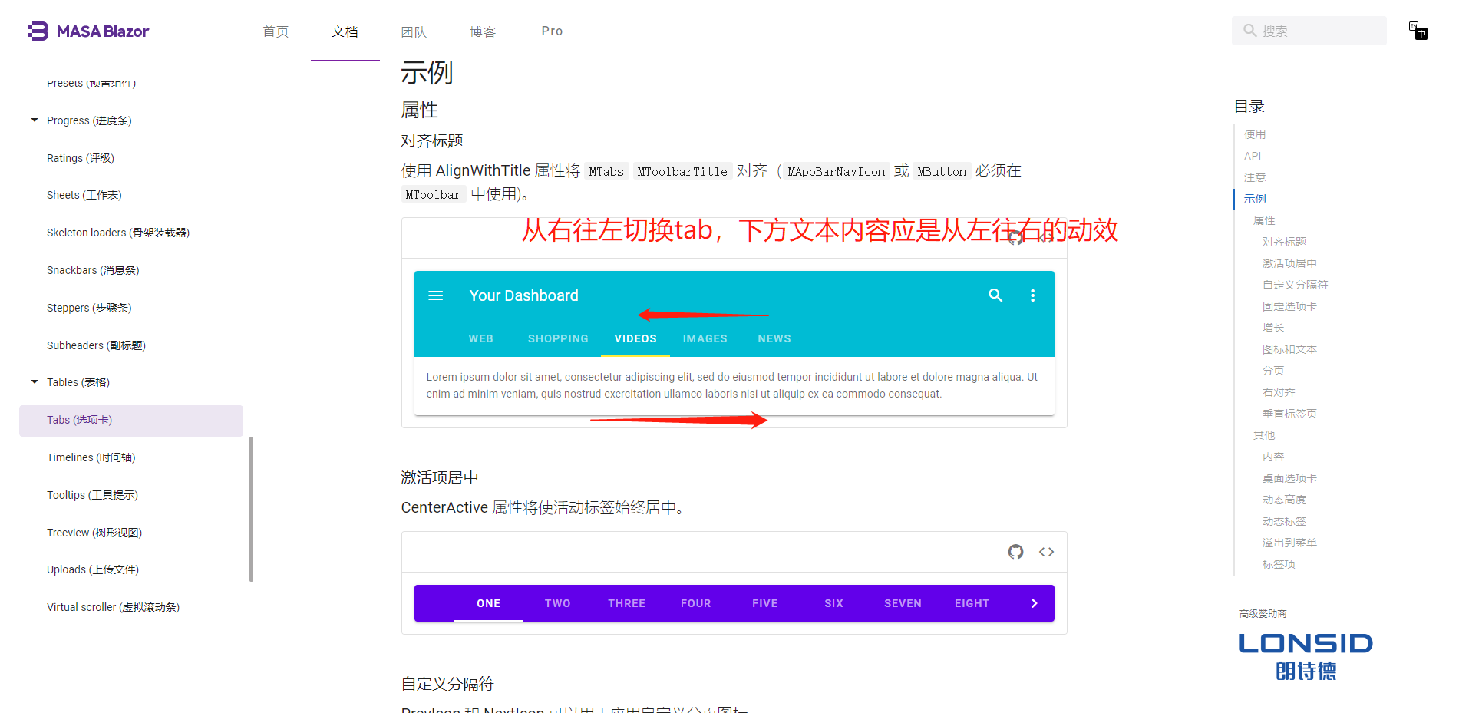Jump to the API section via the table of contents
The height and width of the screenshot is (713, 1459).
(1253, 155)
